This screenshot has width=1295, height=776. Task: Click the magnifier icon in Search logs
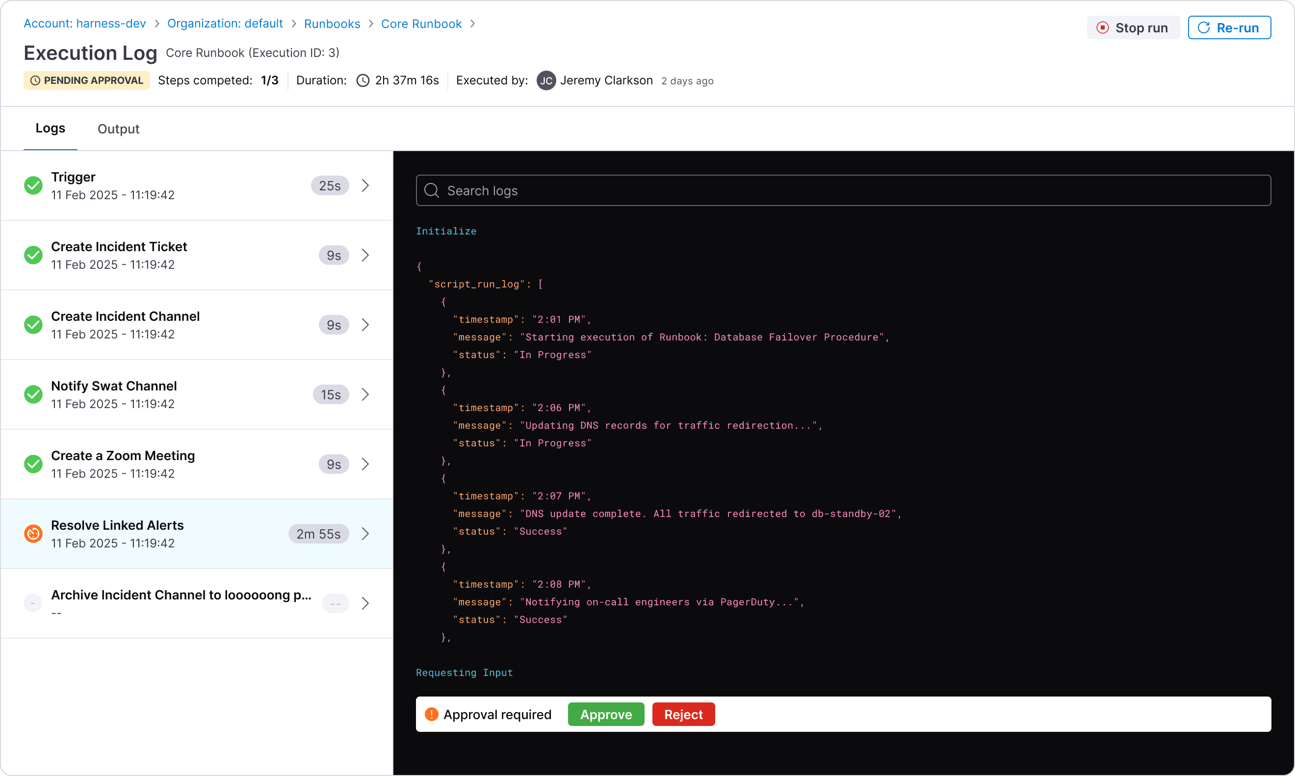[431, 190]
